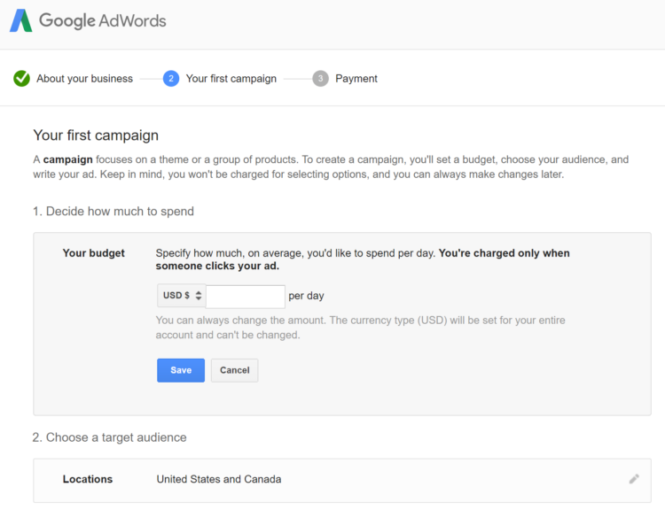
Task: Click the Choose a target audience heading
Action: (110, 437)
